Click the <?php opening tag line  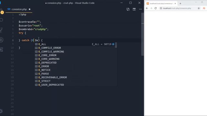click(22, 15)
